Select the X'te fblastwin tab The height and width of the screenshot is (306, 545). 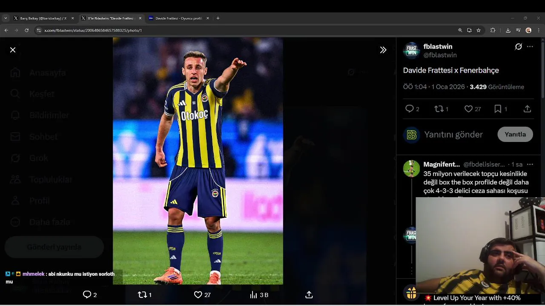click(x=111, y=18)
